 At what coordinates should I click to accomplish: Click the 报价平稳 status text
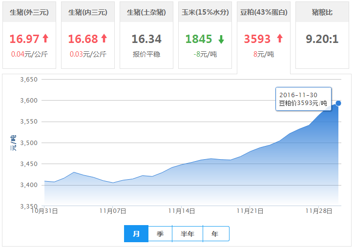pos(146,54)
